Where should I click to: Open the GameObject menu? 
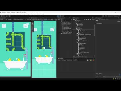[12, 14]
